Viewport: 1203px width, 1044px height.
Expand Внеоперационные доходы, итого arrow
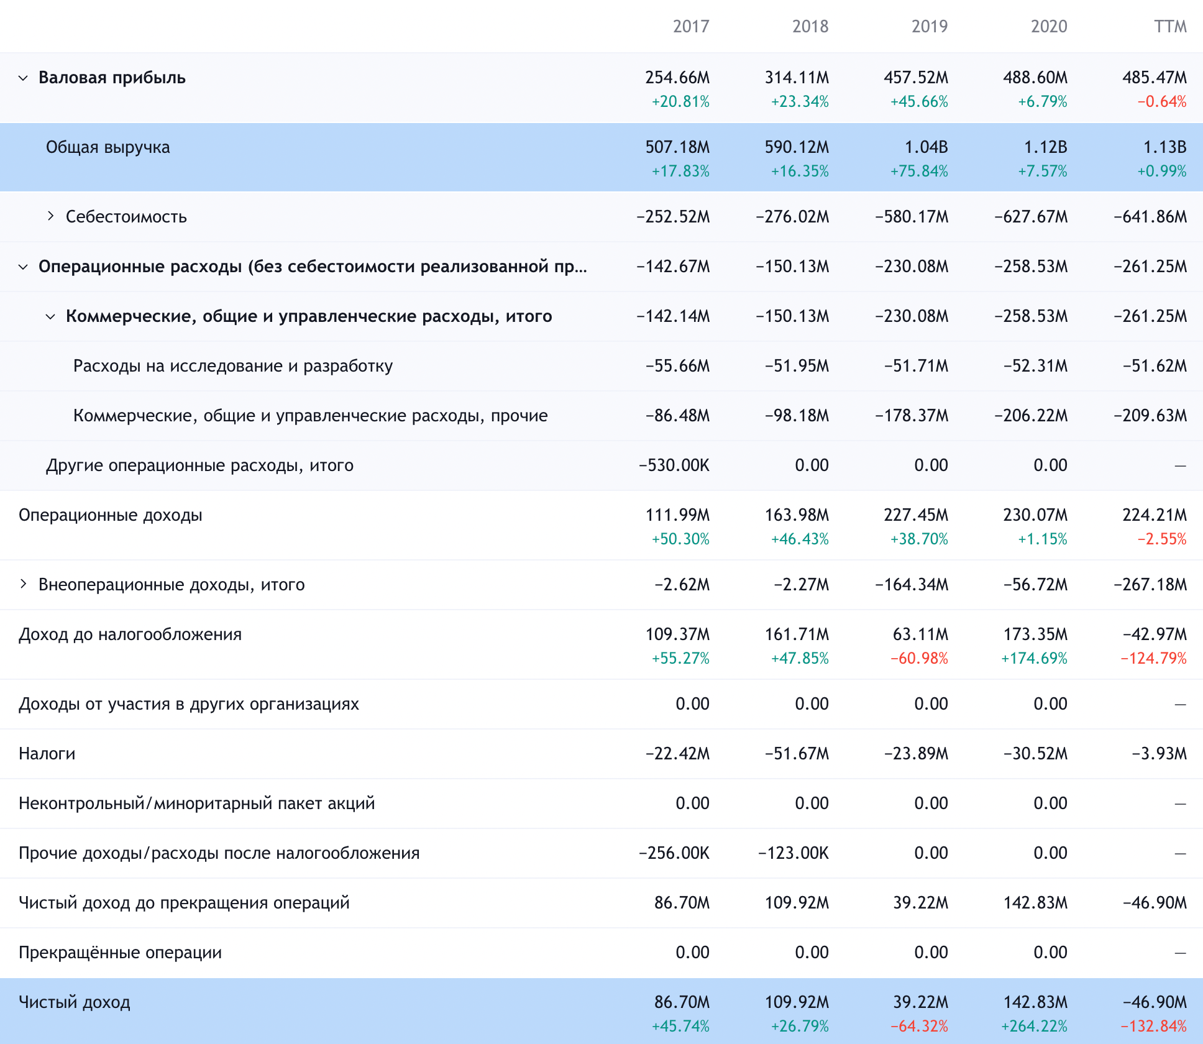coord(23,584)
